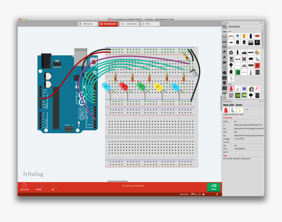Click the green Share button
Viewport: 282px width, 222px height.
coord(213,187)
